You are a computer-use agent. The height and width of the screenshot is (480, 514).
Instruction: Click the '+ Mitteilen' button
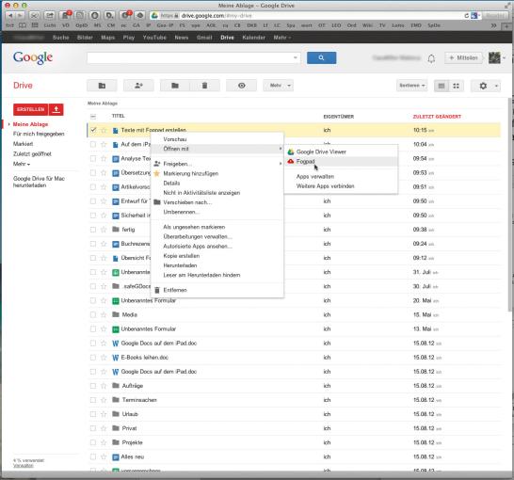[463, 58]
